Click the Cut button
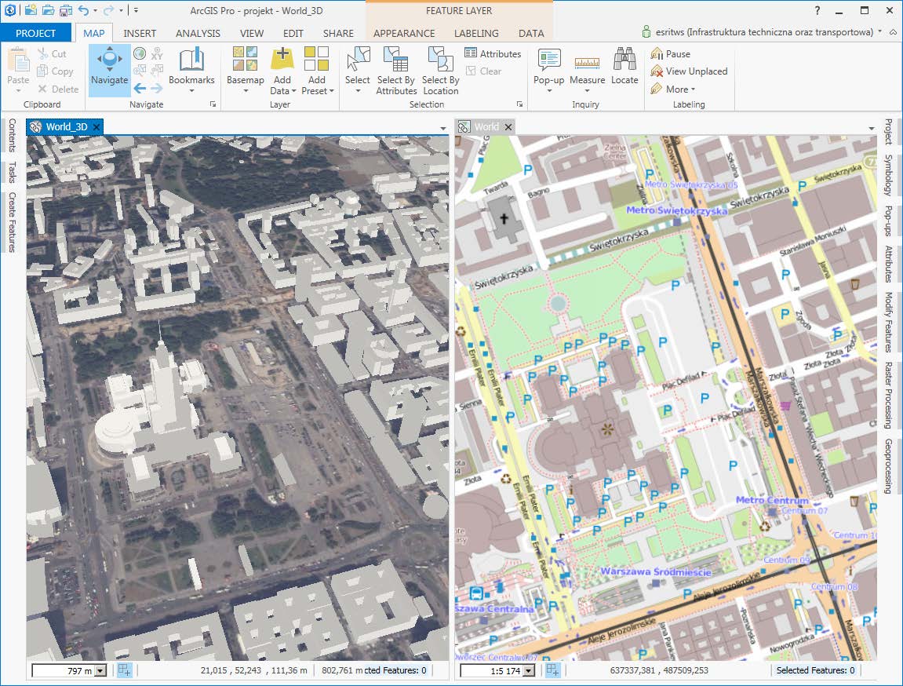This screenshot has height=686, width=903. click(x=52, y=53)
